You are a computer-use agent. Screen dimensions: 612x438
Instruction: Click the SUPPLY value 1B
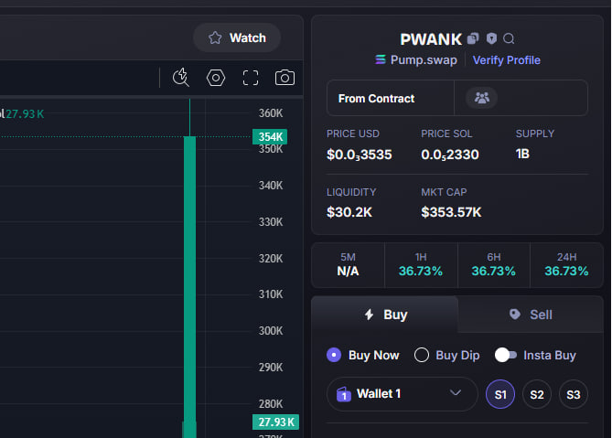coord(522,154)
